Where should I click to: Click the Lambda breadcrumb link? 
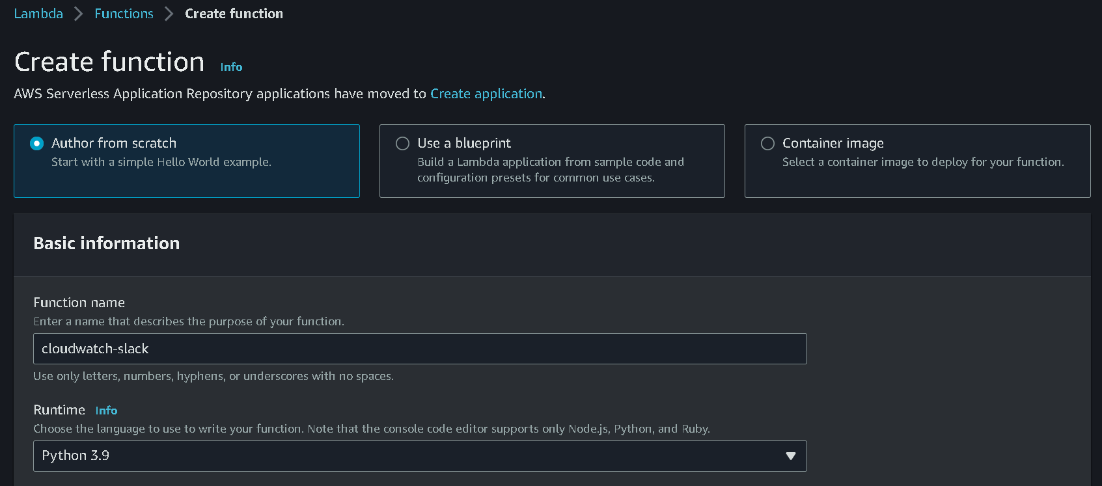(x=38, y=14)
